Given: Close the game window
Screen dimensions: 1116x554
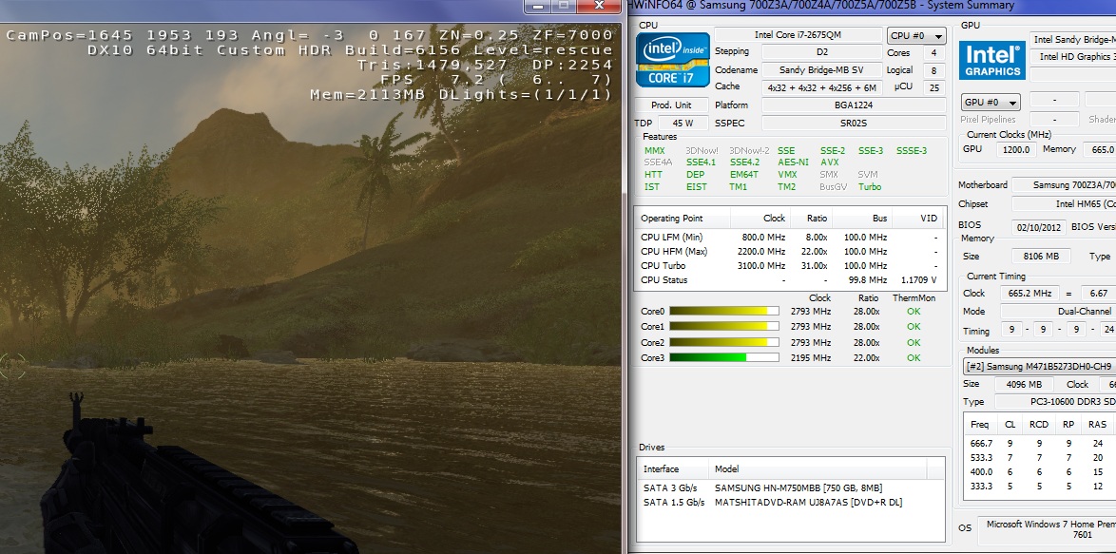Looking at the screenshot, I should pyautogui.click(x=599, y=6).
